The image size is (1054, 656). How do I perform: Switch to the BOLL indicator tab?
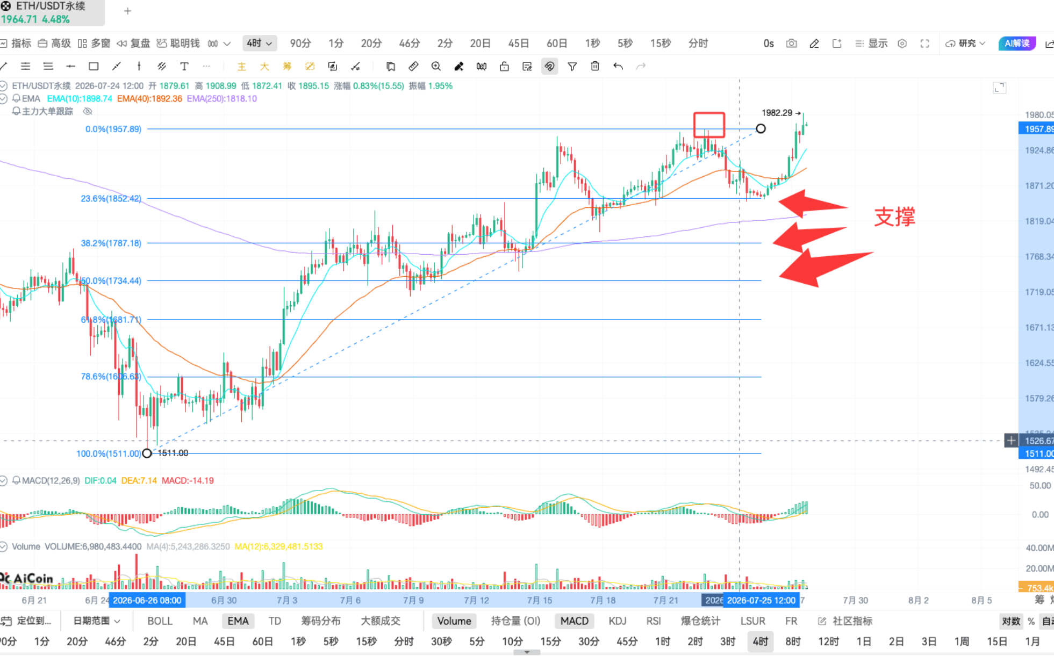tap(160, 621)
